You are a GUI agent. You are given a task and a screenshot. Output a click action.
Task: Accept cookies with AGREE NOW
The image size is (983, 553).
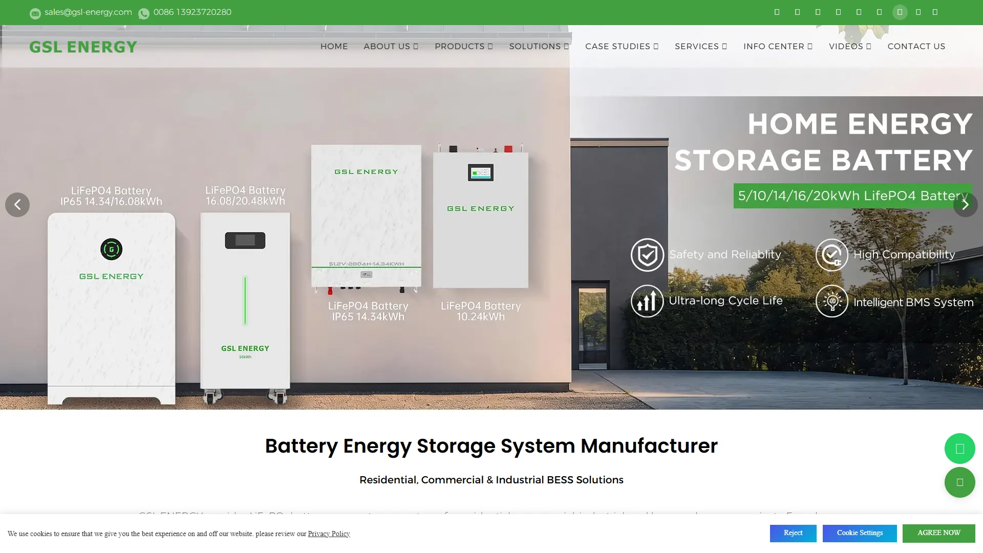click(x=938, y=533)
